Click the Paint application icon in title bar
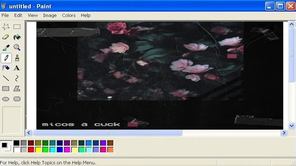Image resolution: width=296 pixels, height=166 pixels. point(3,6)
